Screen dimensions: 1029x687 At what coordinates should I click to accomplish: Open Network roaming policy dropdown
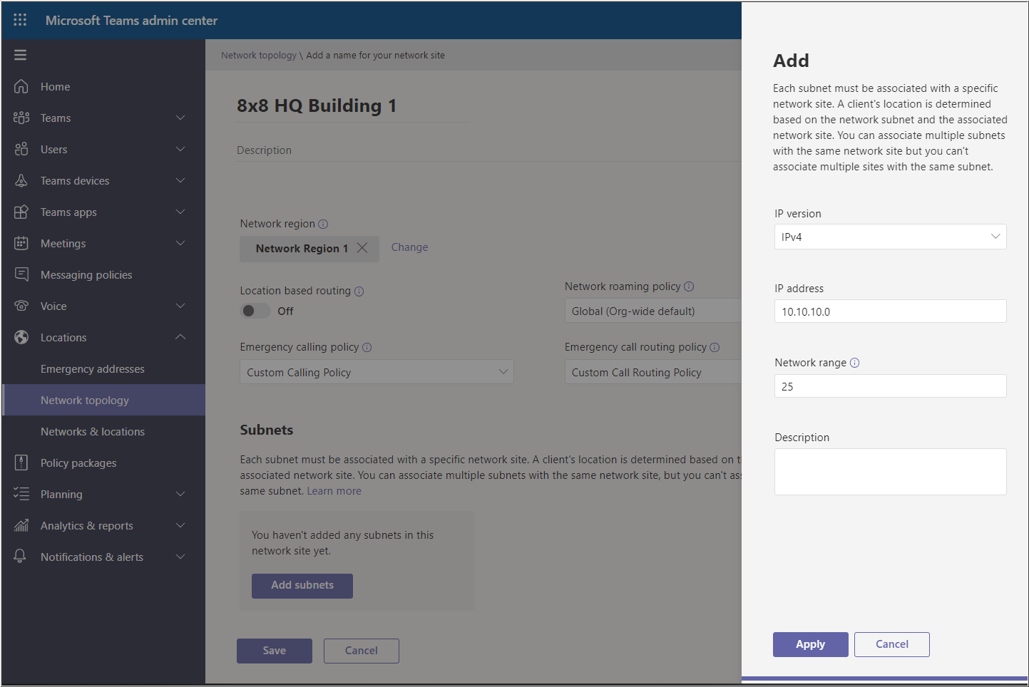pyautogui.click(x=653, y=311)
